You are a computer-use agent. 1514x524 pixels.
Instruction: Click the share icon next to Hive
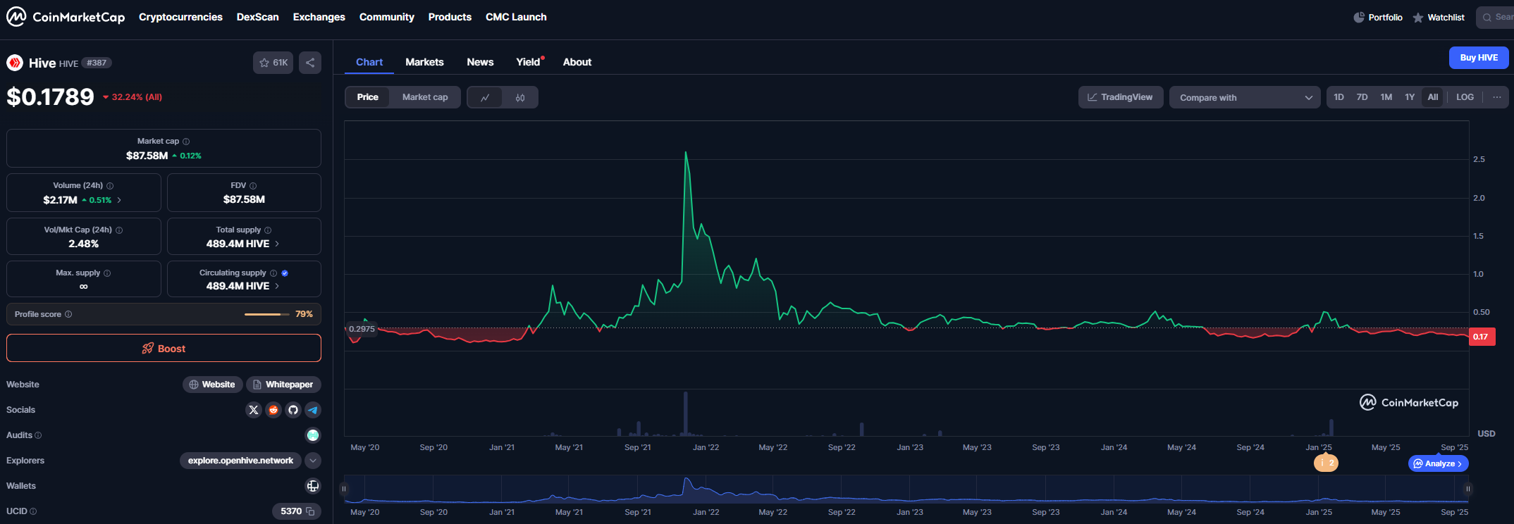310,63
